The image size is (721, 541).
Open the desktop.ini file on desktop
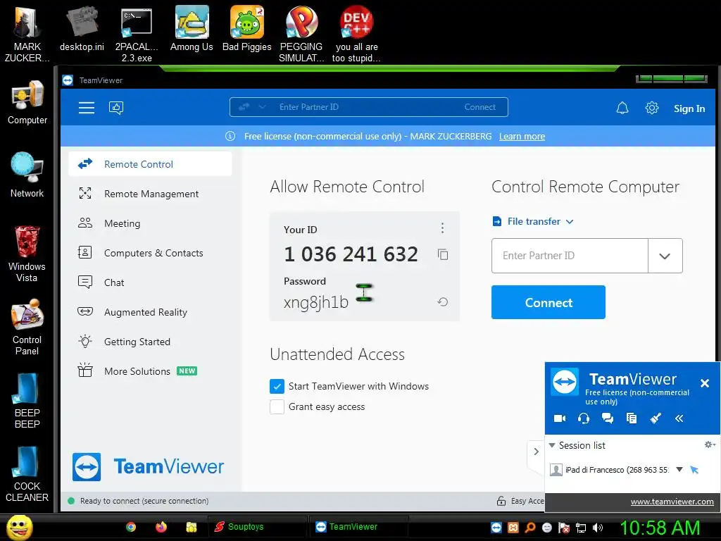click(x=82, y=28)
